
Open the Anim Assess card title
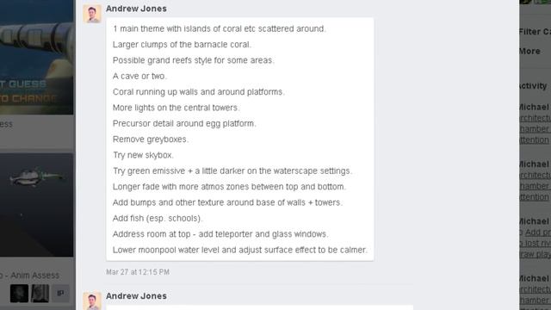pos(29,276)
